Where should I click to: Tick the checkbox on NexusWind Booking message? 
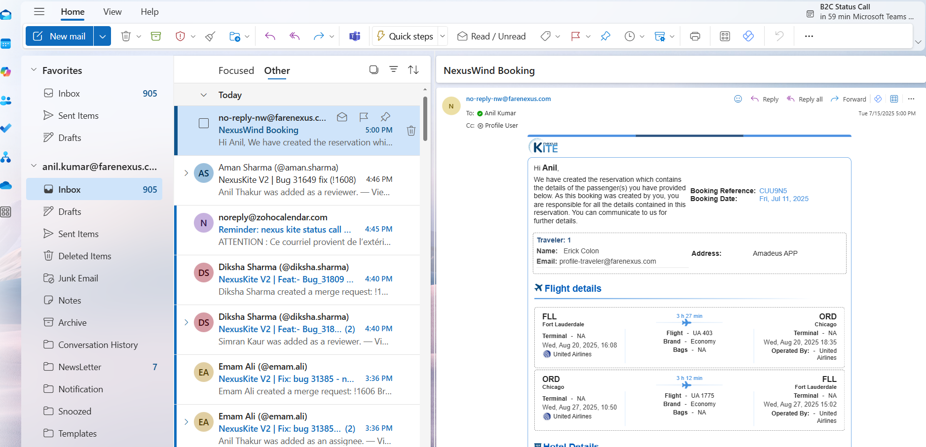(204, 123)
